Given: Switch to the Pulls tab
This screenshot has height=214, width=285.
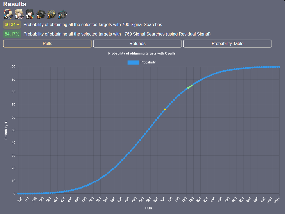Looking at the screenshot, I should [x=47, y=44].
